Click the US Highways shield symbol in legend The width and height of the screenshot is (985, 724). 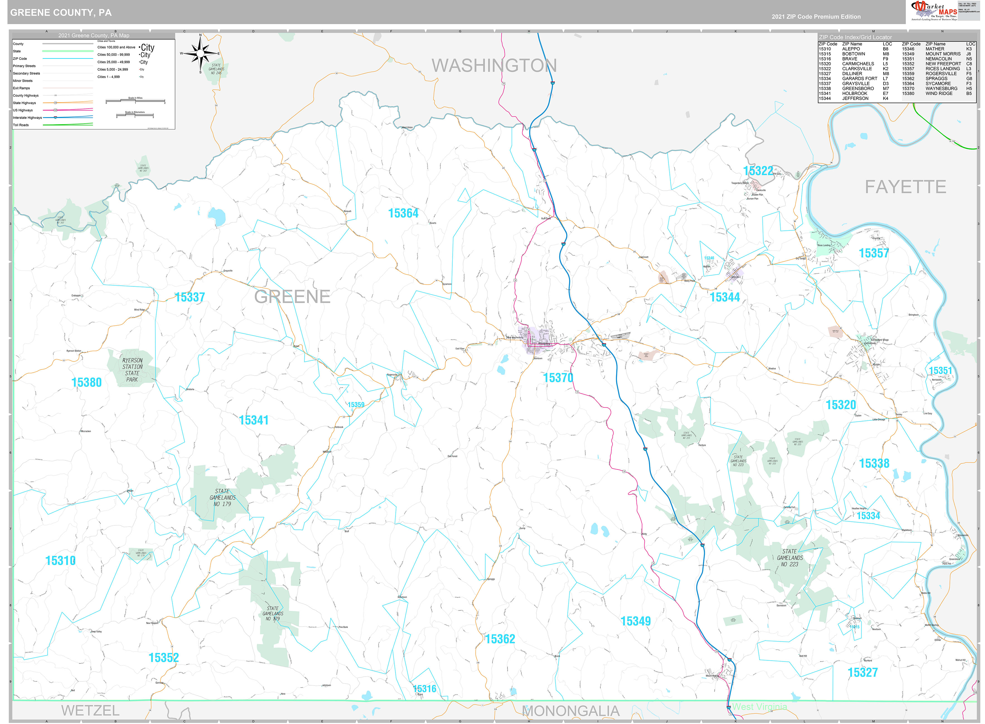(55, 111)
